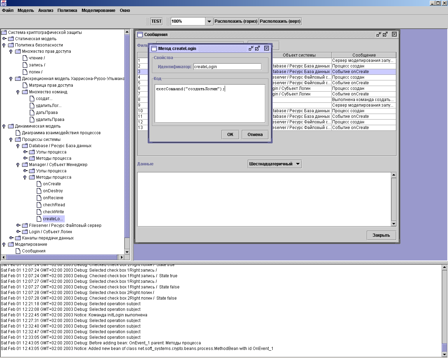The image size is (448, 358).
Task: Click the Расположить (верт) button
Action: (x=280, y=21)
